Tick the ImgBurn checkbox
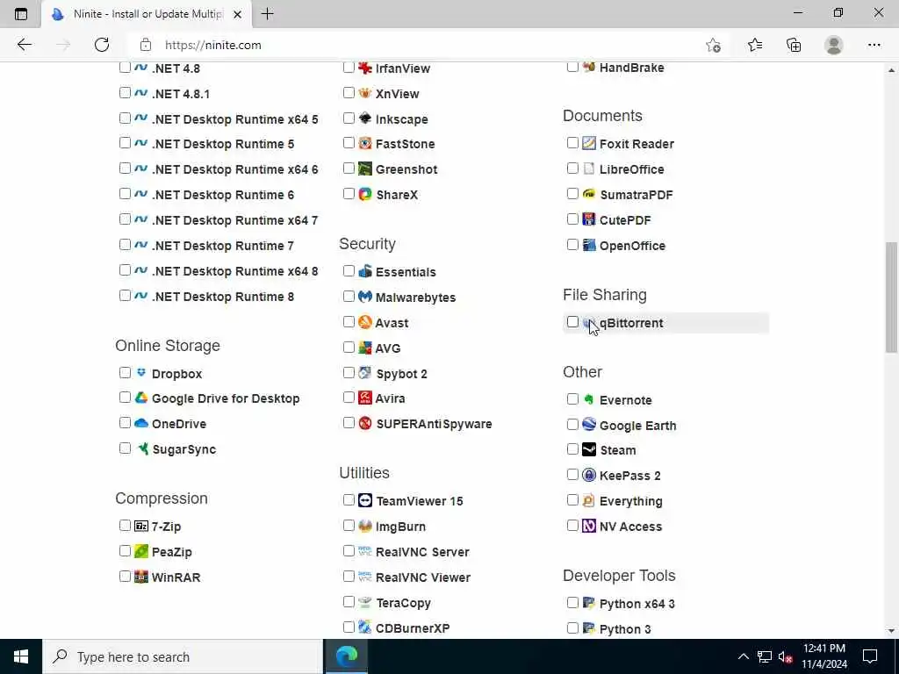This screenshot has width=899, height=674. (x=349, y=526)
